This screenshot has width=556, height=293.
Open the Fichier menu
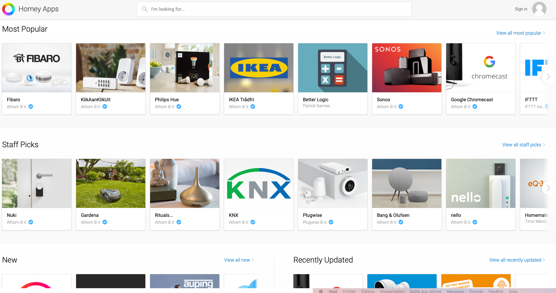point(349,291)
